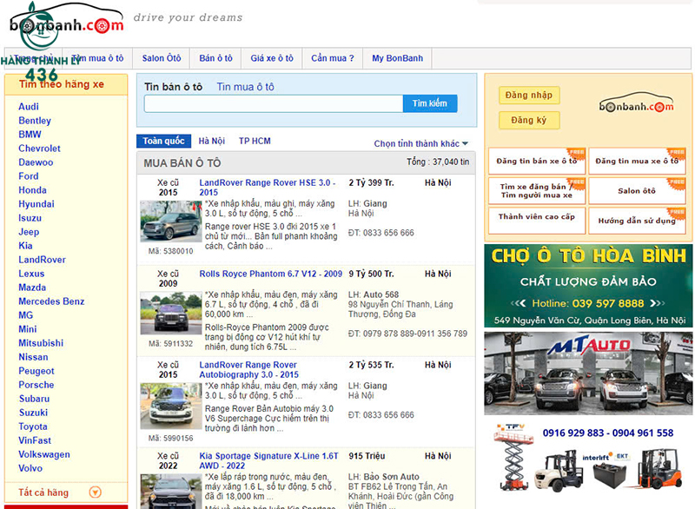Filter by Kia brand
The width and height of the screenshot is (695, 509).
tap(25, 246)
